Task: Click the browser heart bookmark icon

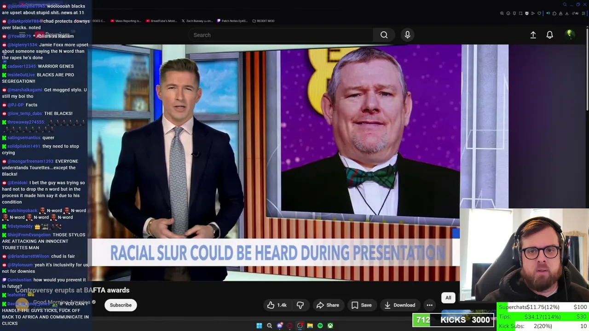Action: click(x=539, y=13)
